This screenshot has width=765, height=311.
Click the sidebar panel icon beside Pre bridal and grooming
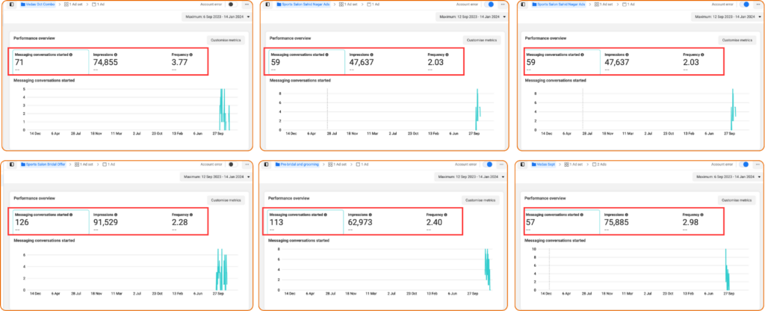267,164
